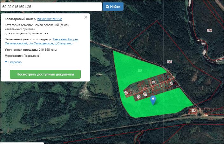224x144 pixels.
Task: Click the blue map location pin
Action: tap(153, 101)
